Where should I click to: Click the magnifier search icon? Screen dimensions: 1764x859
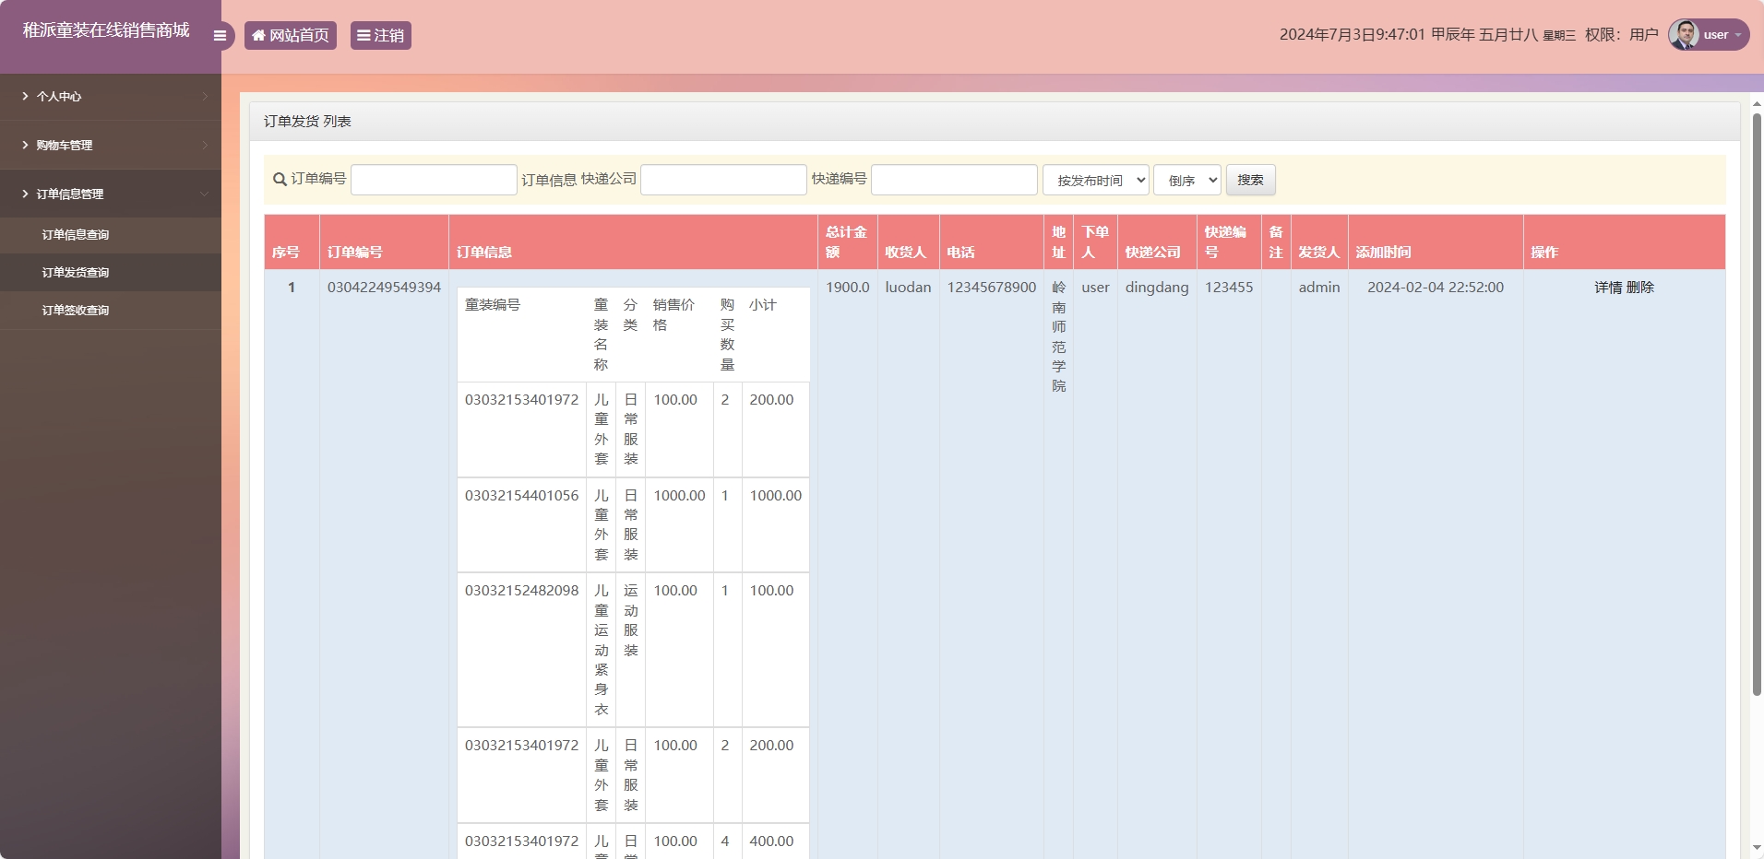click(278, 180)
